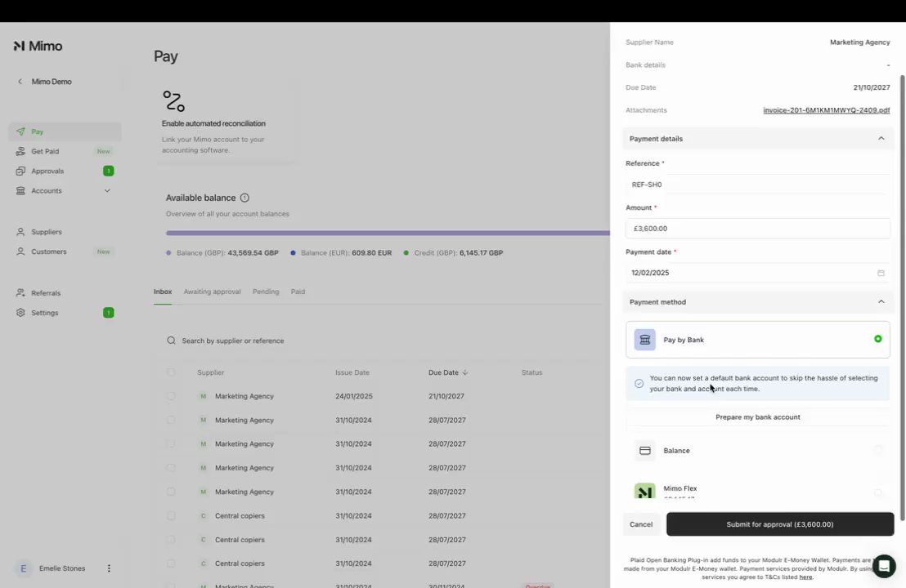
Task: Click the Cancel button
Action: pyautogui.click(x=641, y=524)
